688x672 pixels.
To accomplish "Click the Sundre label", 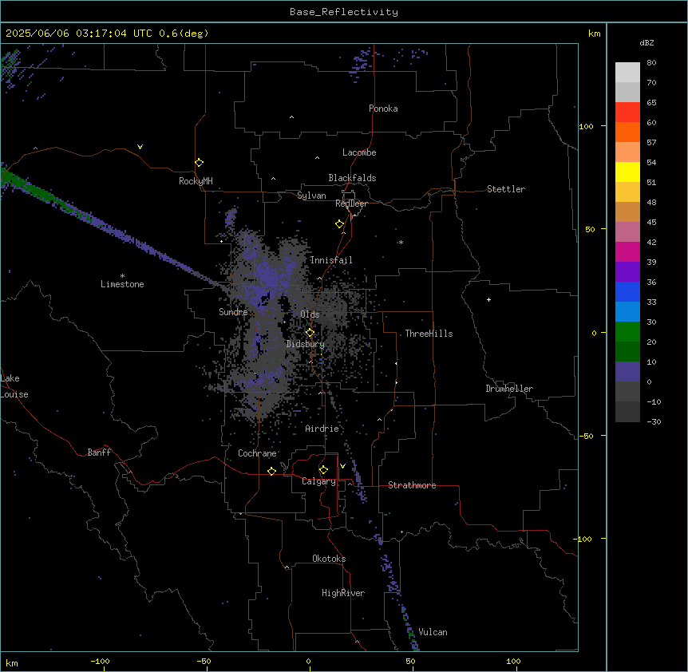I will coord(233,312).
